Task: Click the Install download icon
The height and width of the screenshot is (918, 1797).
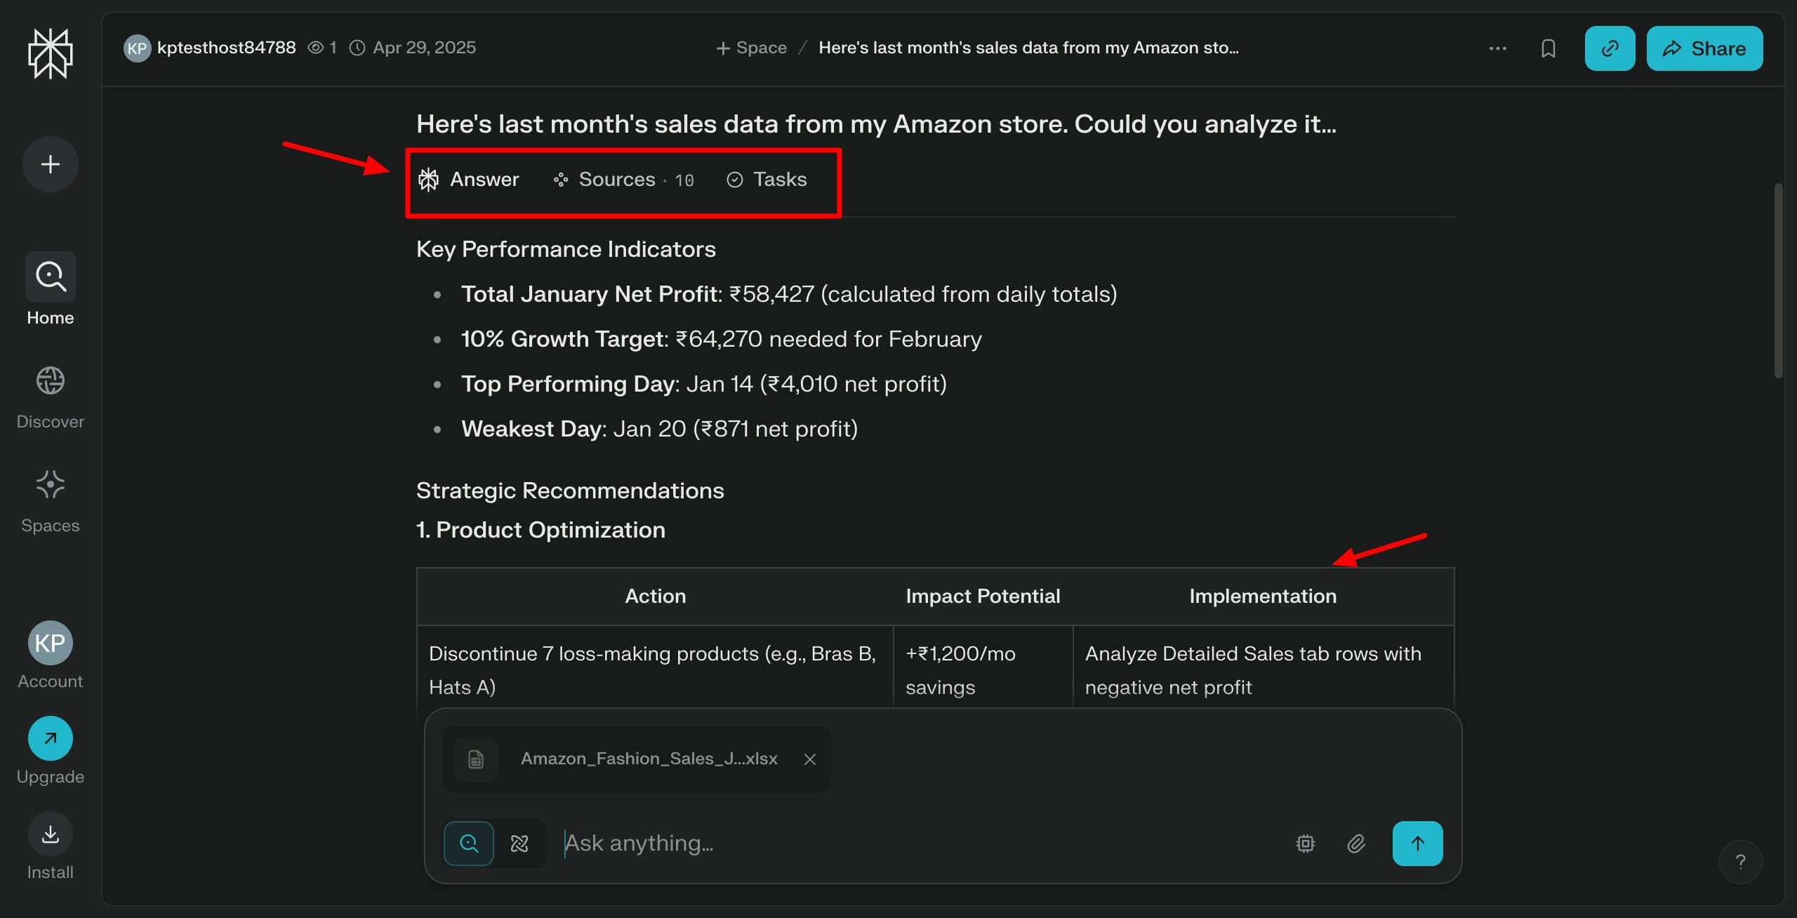Action: coord(50,834)
